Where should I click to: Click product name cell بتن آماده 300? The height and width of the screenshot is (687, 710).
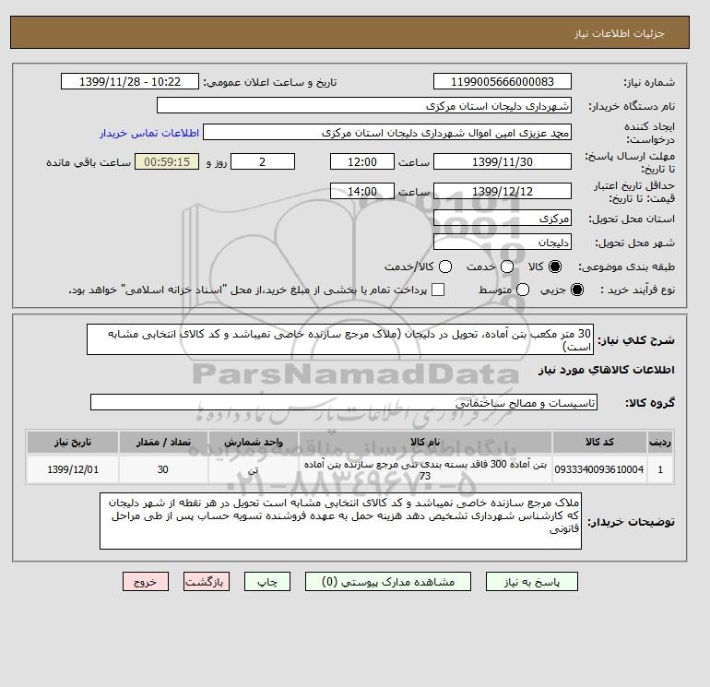[x=425, y=469]
